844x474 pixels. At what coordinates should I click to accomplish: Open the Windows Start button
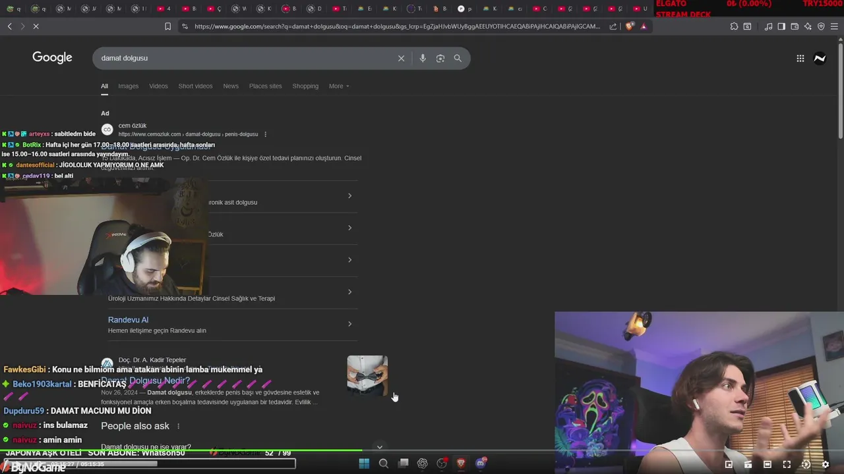364,463
